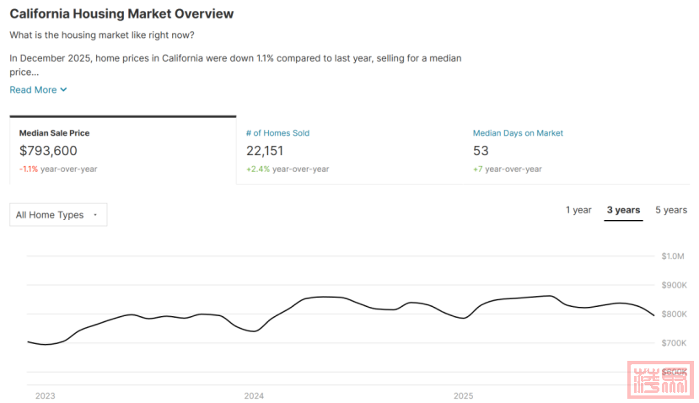Set the chart range to 1 year
Image resolution: width=699 pixels, height=403 pixels.
[x=578, y=210]
